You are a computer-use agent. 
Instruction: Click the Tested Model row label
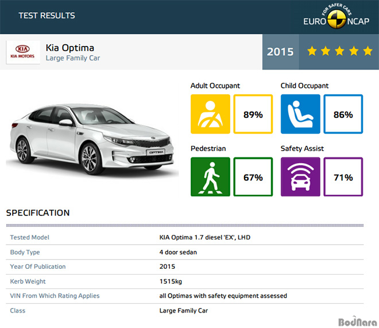tap(29, 237)
